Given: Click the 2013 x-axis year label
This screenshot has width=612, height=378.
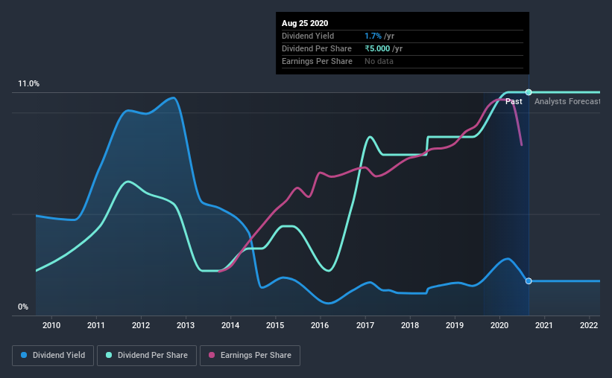Looking at the screenshot, I should pos(186,325).
